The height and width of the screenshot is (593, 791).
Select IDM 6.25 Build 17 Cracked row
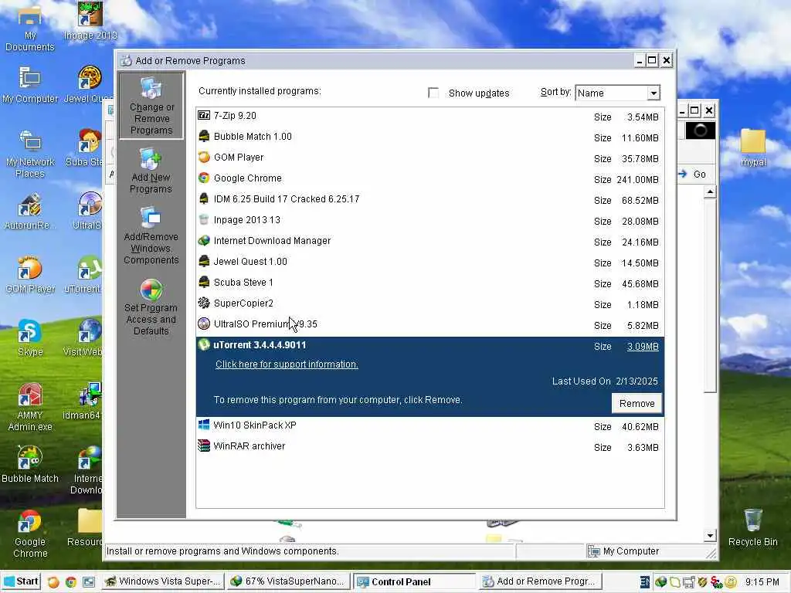[x=429, y=199]
